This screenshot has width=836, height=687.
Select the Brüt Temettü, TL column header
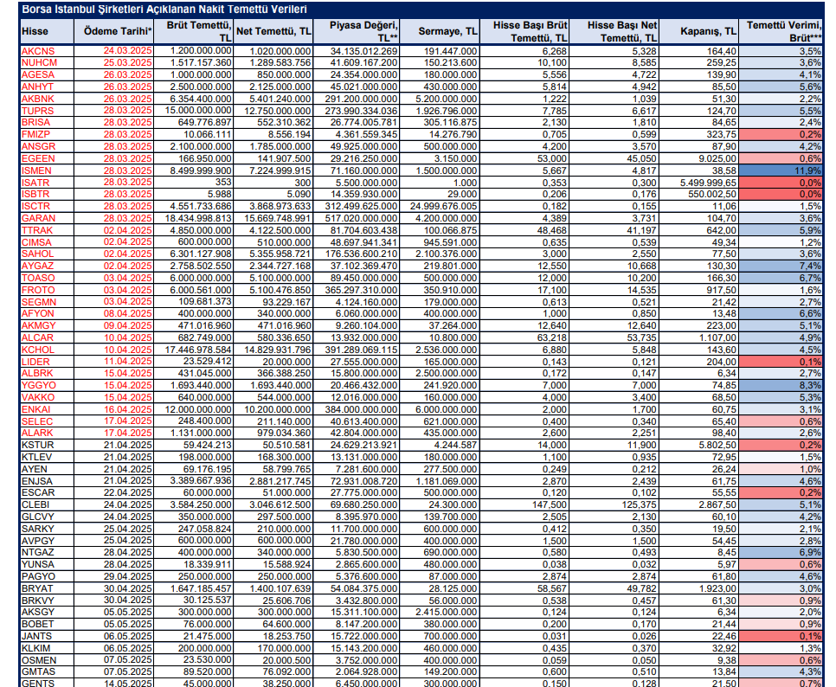click(199, 31)
